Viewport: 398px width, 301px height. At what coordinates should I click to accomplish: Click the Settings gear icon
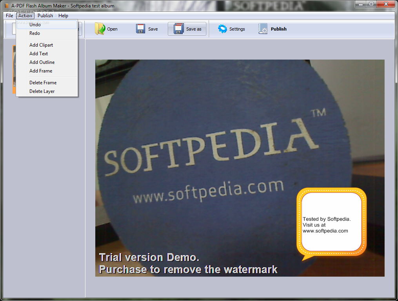coord(223,29)
